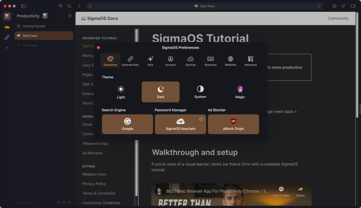Select the Magic theme
361x208 pixels.
coord(240,92)
